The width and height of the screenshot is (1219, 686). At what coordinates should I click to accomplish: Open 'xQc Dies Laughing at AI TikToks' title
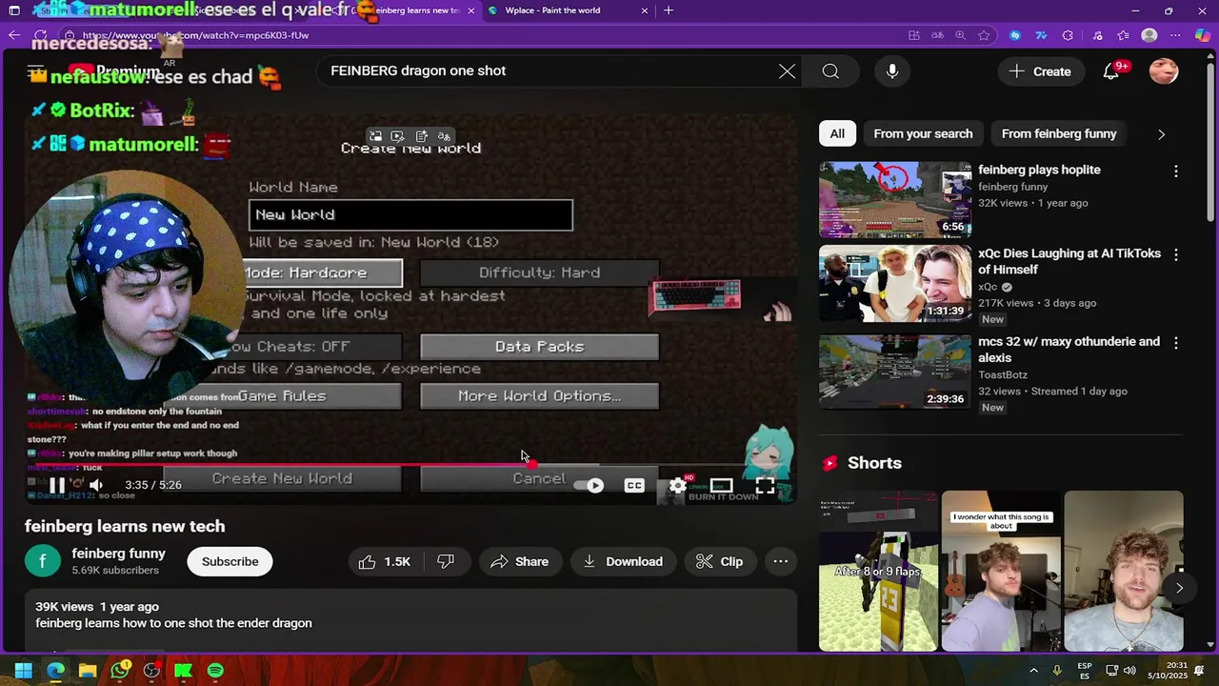click(x=1069, y=261)
